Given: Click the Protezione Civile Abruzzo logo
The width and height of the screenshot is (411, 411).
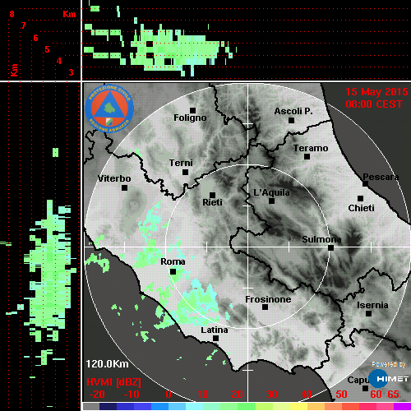Looking at the screenshot, I should 109,109.
